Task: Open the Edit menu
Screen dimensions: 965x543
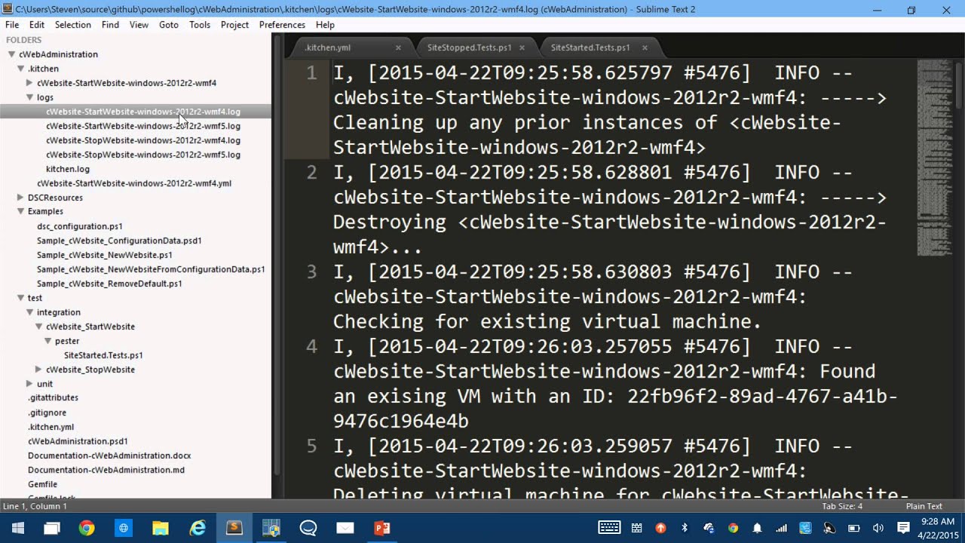Action: (37, 25)
